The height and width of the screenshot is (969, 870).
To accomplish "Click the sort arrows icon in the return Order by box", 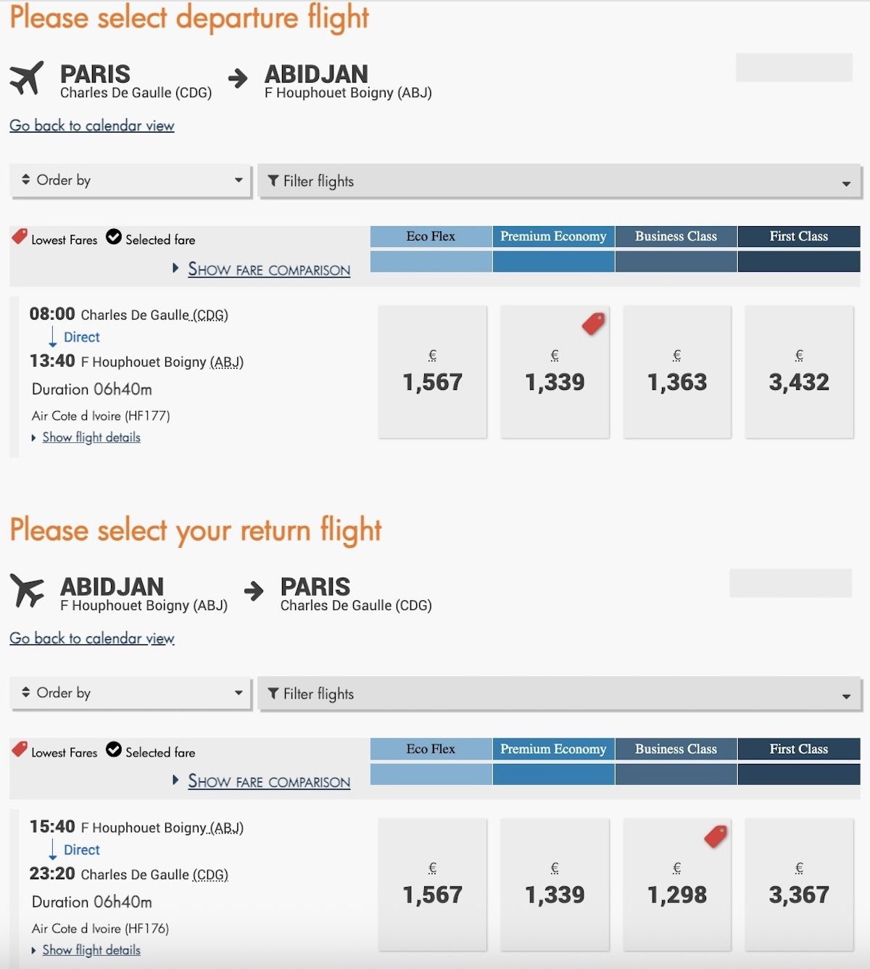I will coord(26,692).
